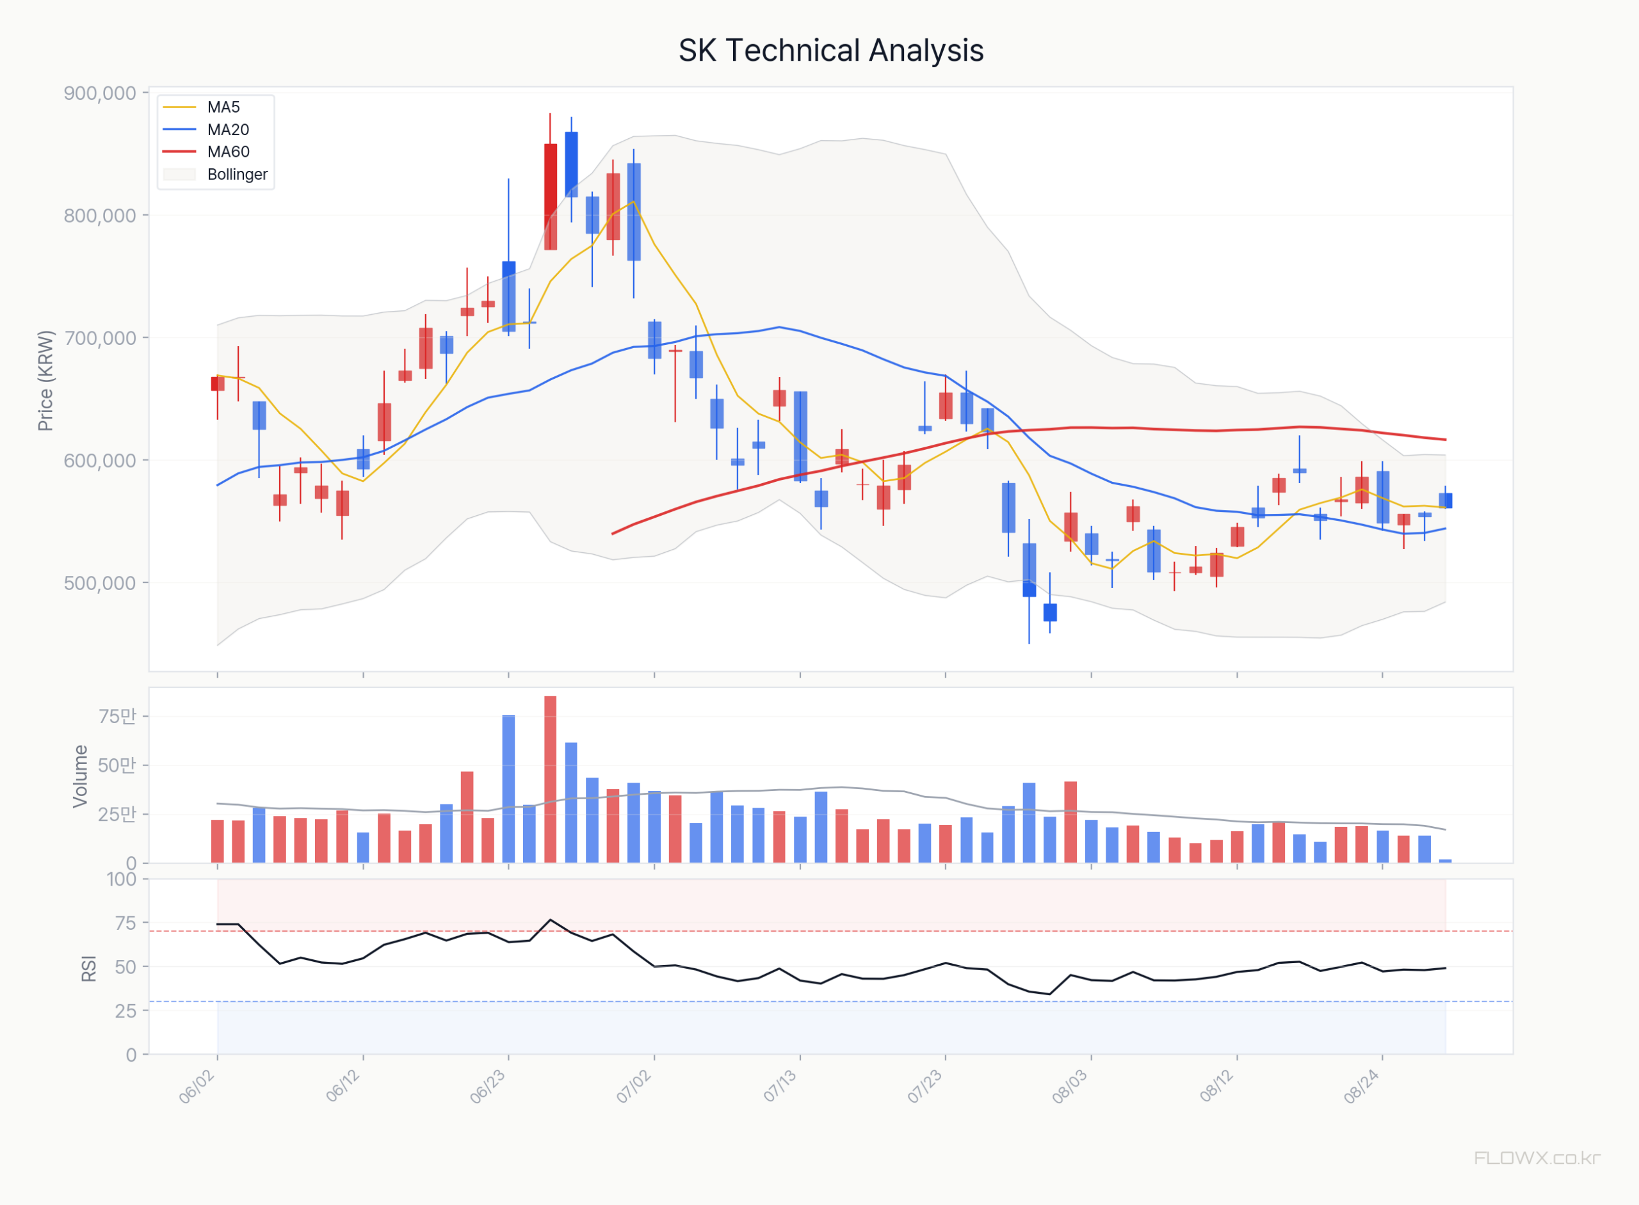The height and width of the screenshot is (1205, 1639).
Task: Click the 08/24 date label
Action: click(x=1362, y=1087)
